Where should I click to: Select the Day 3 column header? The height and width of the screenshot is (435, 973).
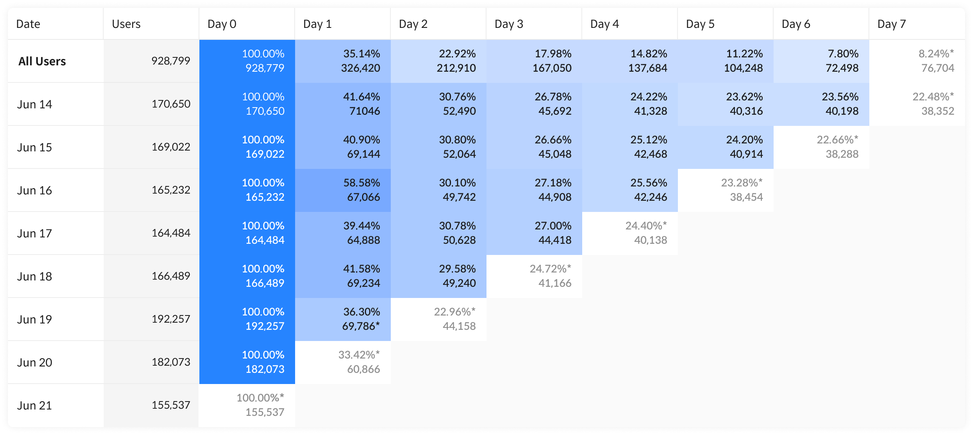coord(509,24)
